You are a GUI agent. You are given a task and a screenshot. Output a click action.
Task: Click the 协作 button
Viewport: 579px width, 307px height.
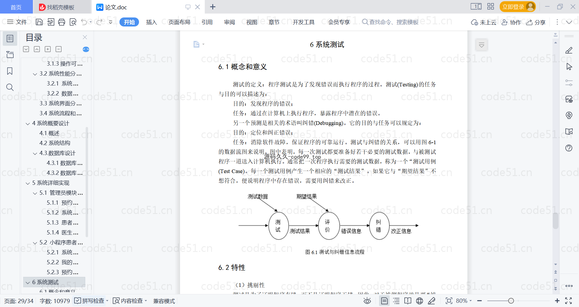click(x=511, y=22)
